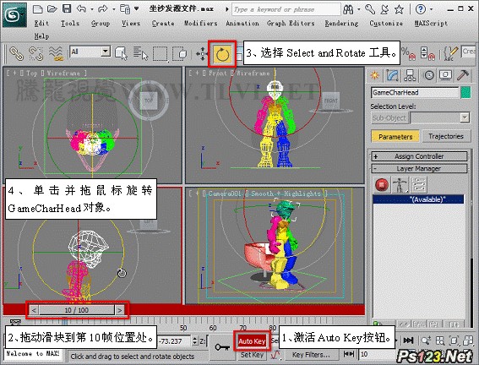Screen dimensions: 479x365
Task: Open the Group menu
Action: click(101, 24)
